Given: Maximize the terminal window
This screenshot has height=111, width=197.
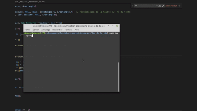Looking at the screenshot, I should click(113, 26).
